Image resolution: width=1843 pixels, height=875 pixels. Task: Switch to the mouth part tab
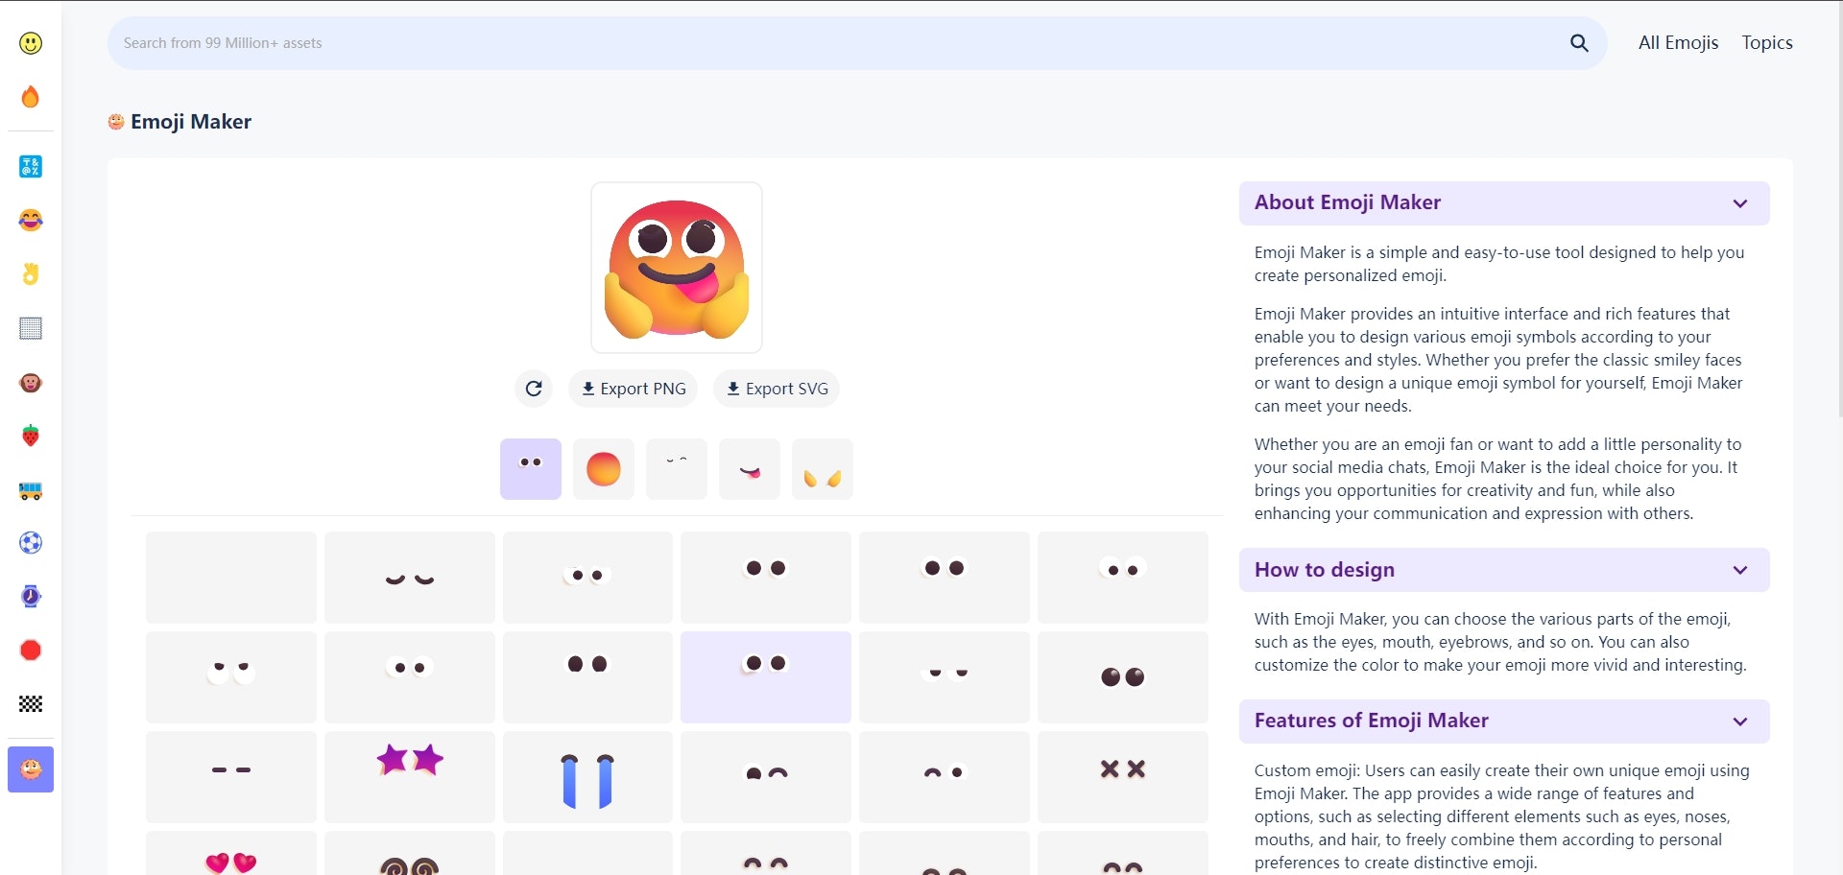(x=750, y=469)
